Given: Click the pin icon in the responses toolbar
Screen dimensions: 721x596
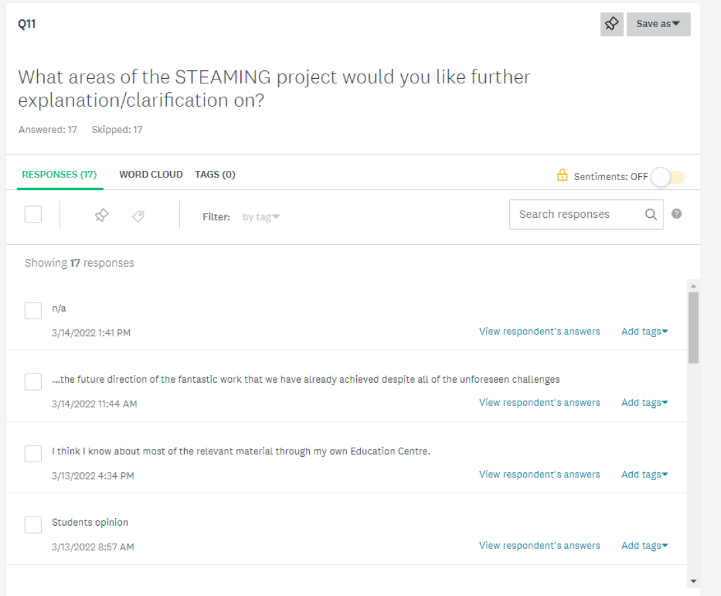Looking at the screenshot, I should tap(101, 215).
